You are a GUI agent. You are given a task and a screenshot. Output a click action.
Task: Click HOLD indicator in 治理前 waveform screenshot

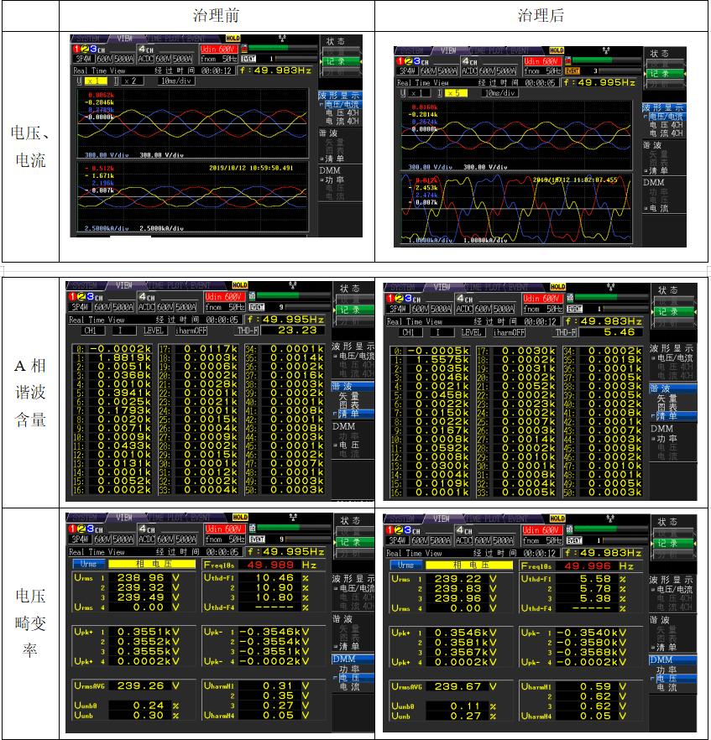click(233, 39)
